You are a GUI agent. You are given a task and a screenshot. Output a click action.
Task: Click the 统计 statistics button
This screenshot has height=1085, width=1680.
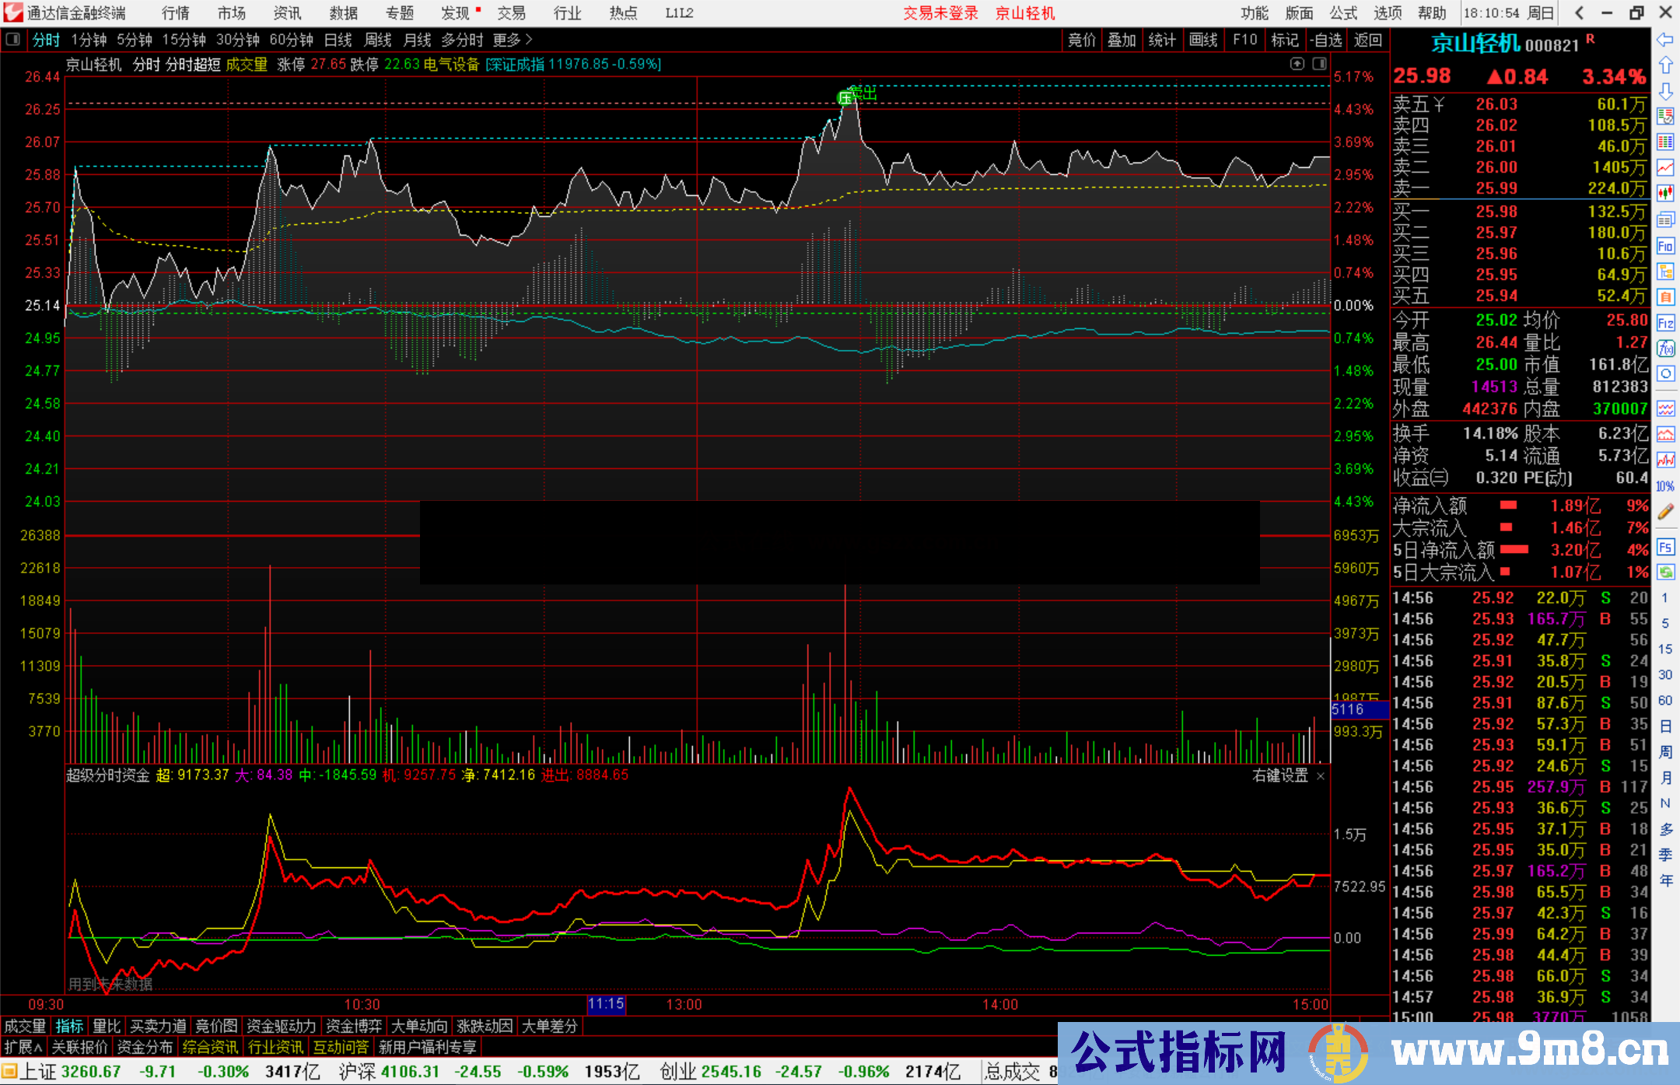click(1162, 40)
